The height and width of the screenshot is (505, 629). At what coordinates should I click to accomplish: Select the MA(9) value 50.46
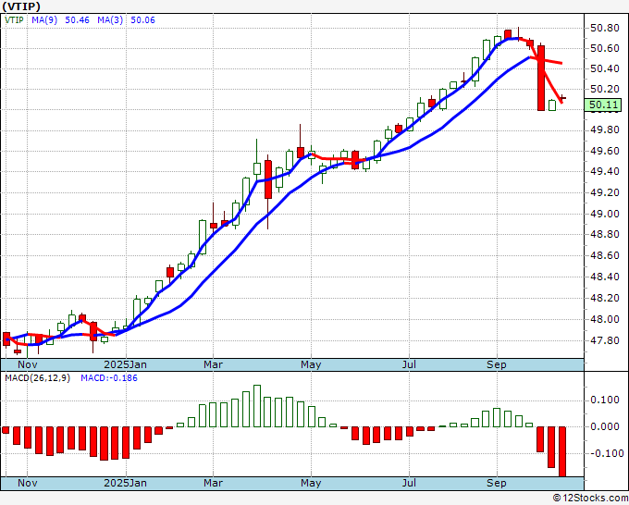77,20
